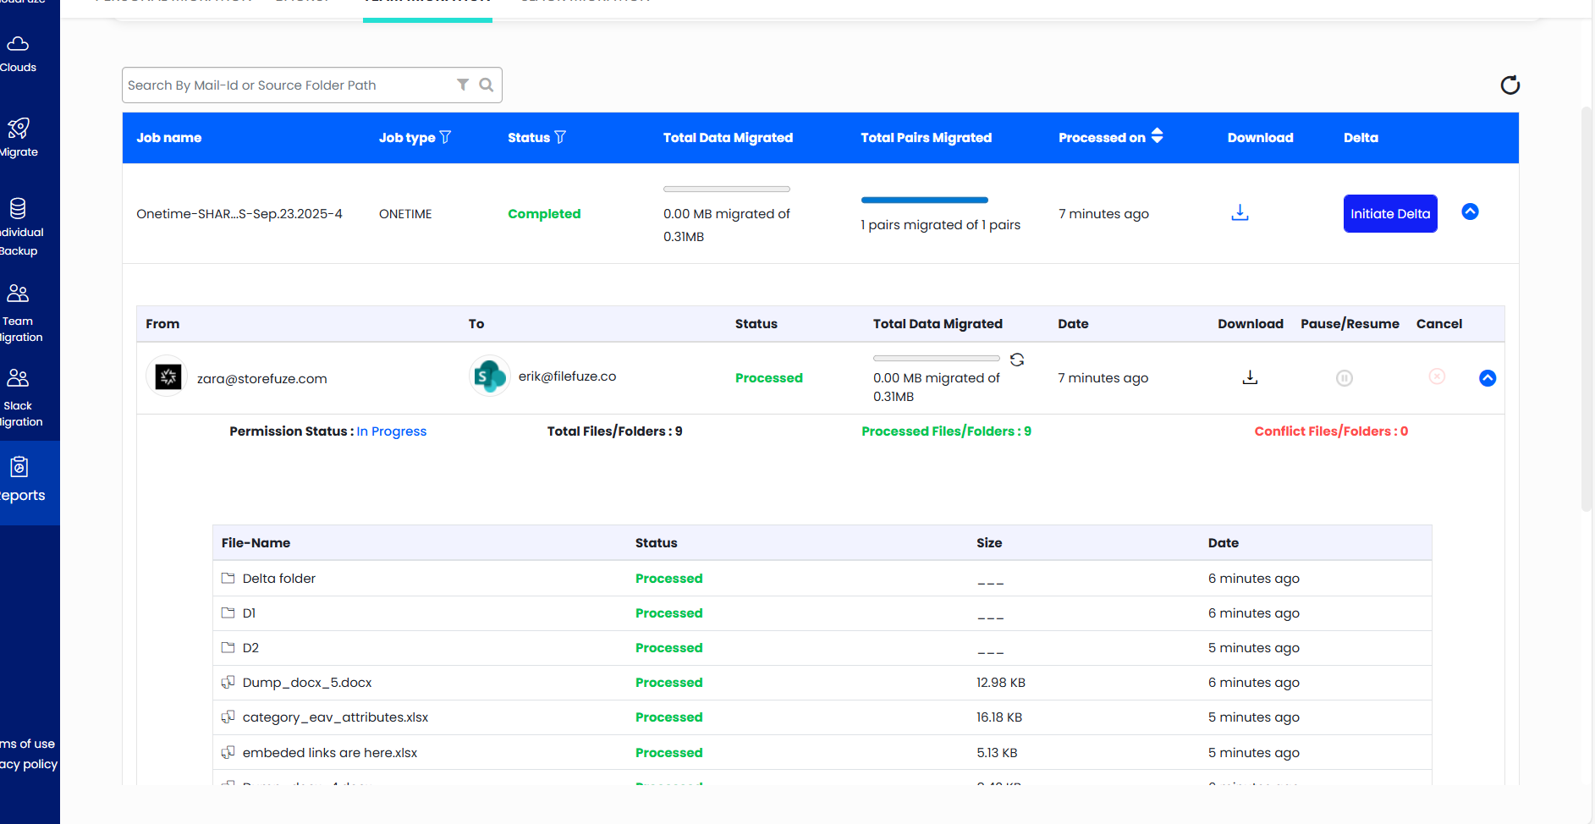Click the D2 folder name
Viewport: 1595px width, 824px height.
[250, 647]
